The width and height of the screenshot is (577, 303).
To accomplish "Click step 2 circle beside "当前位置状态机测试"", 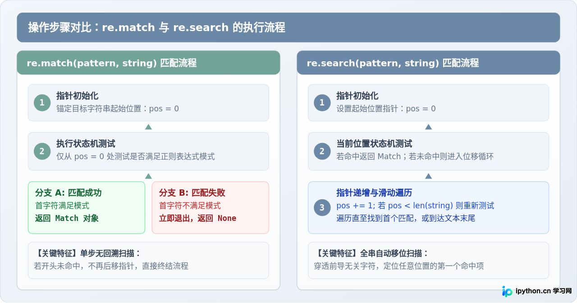I will [322, 151].
